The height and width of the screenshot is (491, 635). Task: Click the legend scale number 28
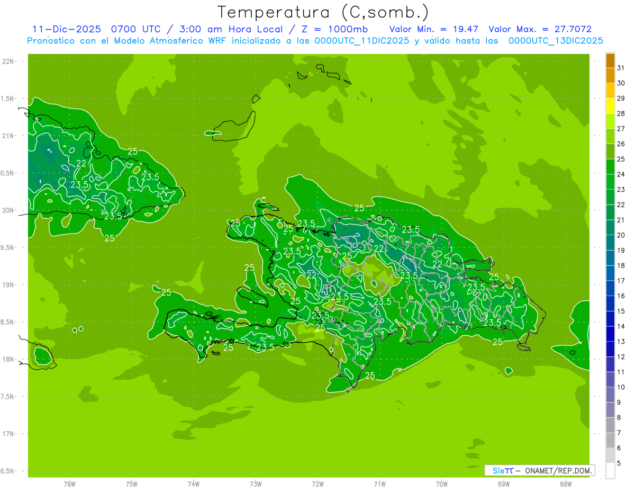pos(621,113)
